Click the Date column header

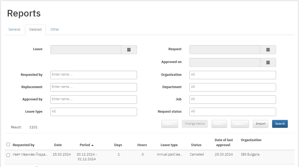(58, 145)
